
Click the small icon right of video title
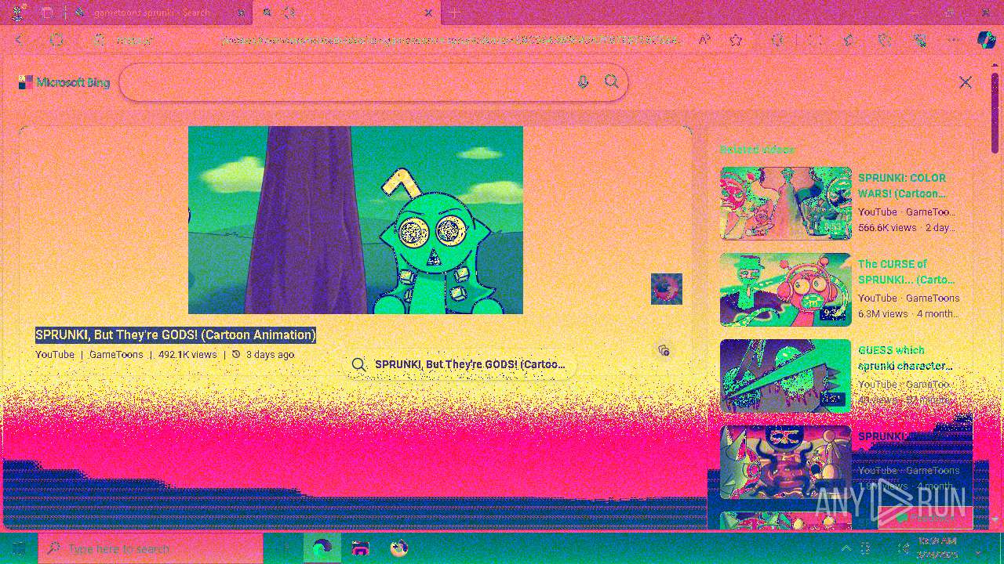(664, 350)
